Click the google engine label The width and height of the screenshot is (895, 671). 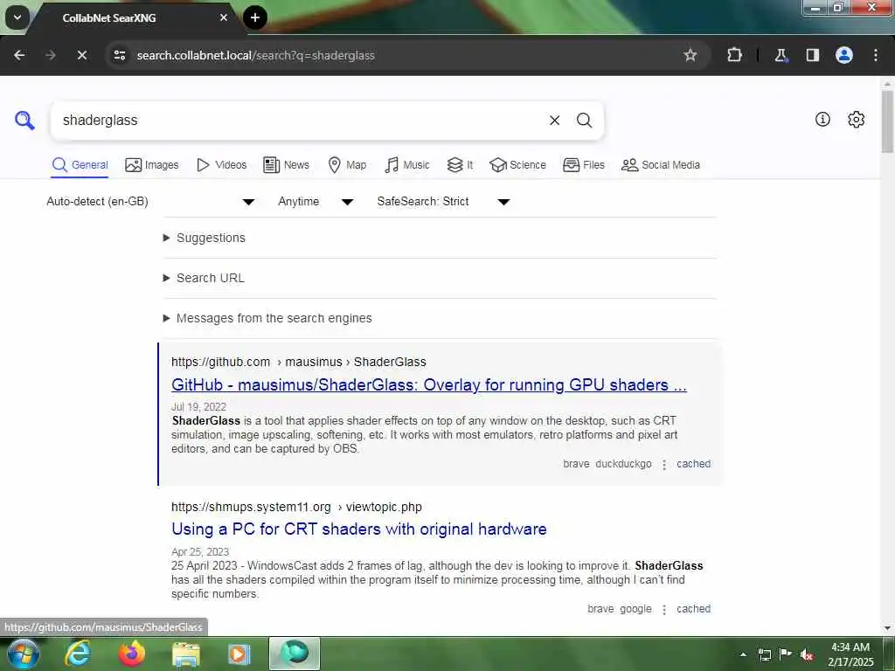635,609
